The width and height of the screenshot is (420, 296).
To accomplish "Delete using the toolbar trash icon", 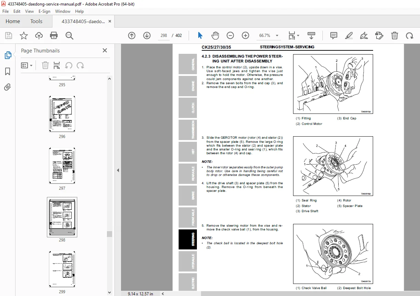I will 394,36.
